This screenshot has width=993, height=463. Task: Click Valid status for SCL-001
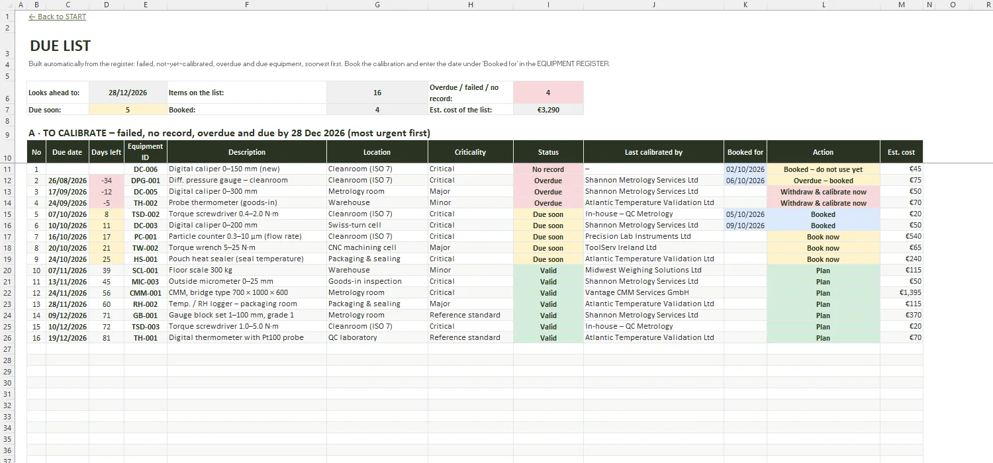pyautogui.click(x=548, y=271)
